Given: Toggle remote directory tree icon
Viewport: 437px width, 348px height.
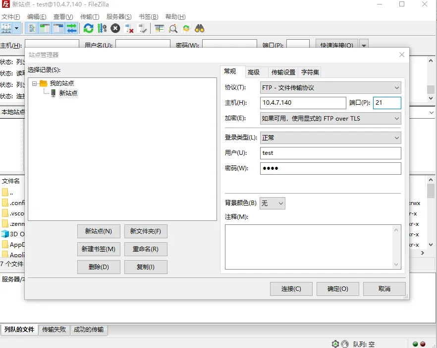Looking at the screenshot, I should (58, 28).
